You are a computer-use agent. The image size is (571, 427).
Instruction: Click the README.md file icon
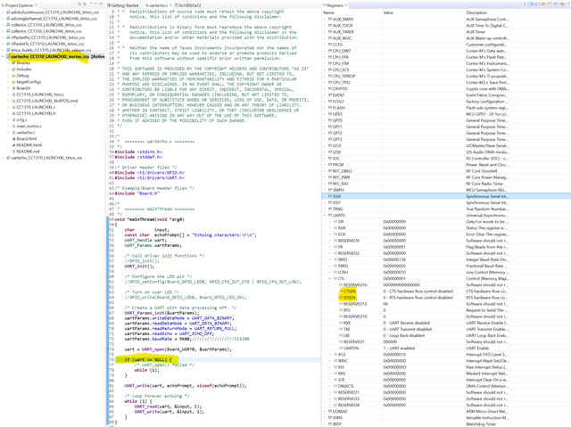[14, 152]
